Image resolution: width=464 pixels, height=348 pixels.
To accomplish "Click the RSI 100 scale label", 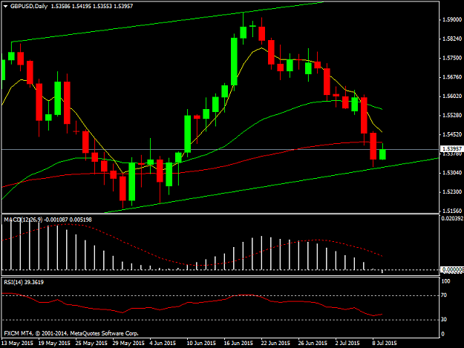I will (x=445, y=281).
